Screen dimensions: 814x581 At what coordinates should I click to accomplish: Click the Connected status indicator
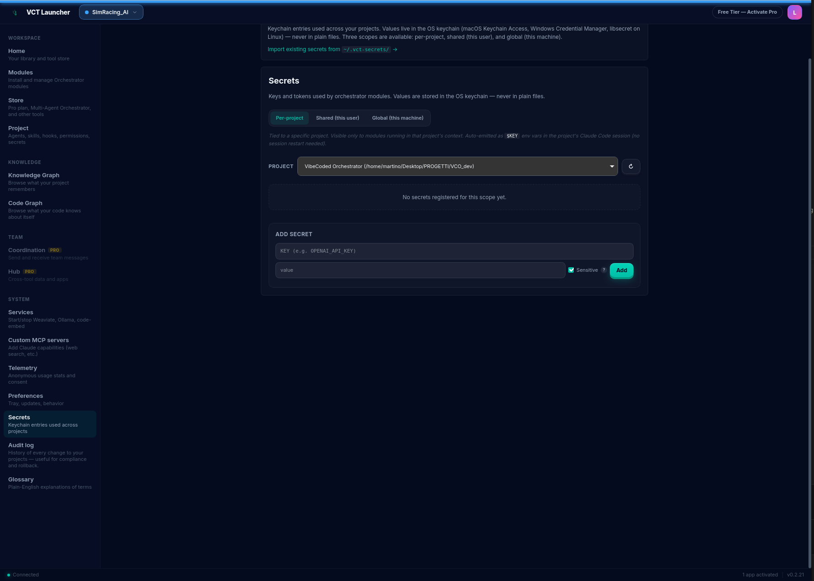(23, 575)
